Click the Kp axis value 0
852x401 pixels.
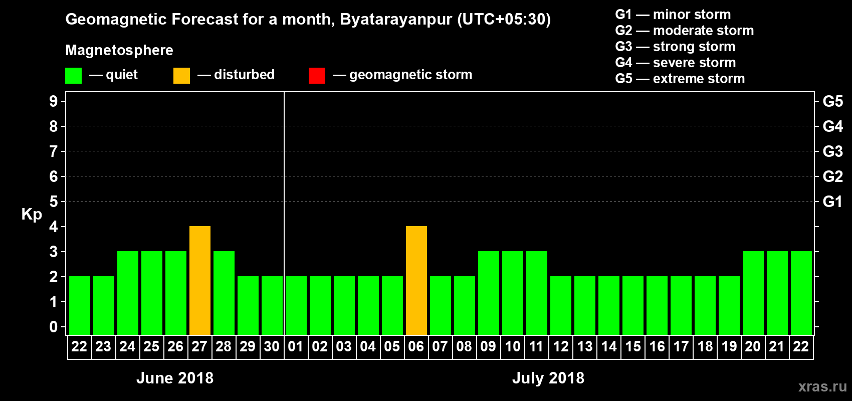54,327
